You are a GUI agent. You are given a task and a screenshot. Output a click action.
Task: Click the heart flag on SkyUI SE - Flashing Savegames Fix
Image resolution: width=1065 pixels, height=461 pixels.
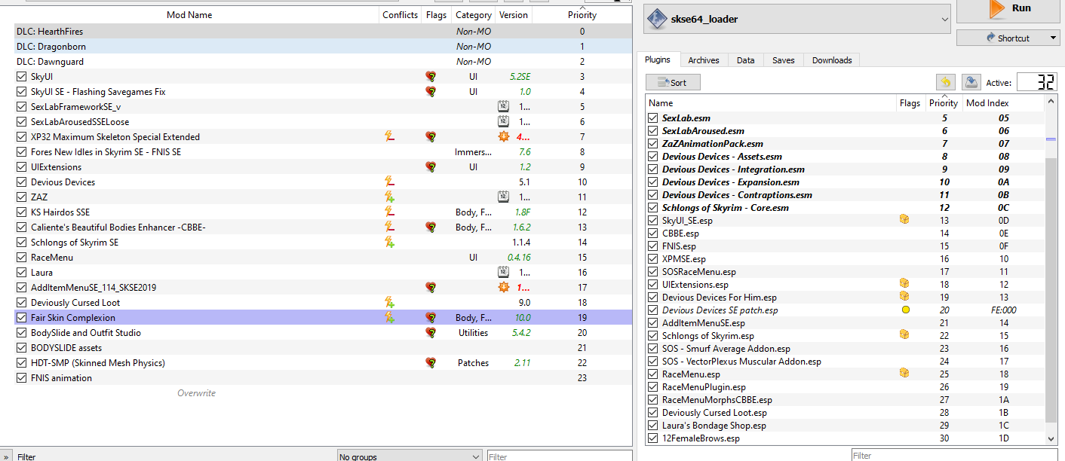tap(431, 92)
